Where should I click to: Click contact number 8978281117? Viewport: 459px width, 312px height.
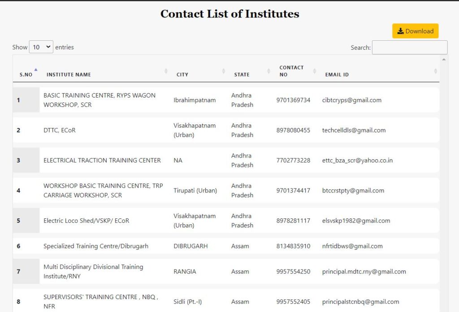[x=293, y=221]
